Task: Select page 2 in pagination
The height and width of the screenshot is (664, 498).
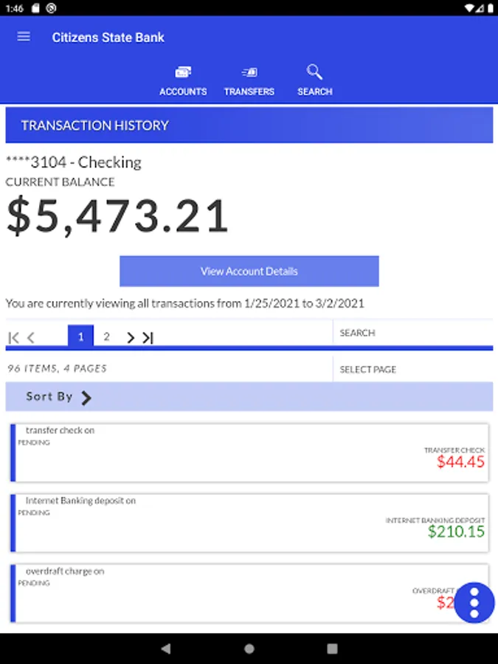Action: click(x=107, y=336)
